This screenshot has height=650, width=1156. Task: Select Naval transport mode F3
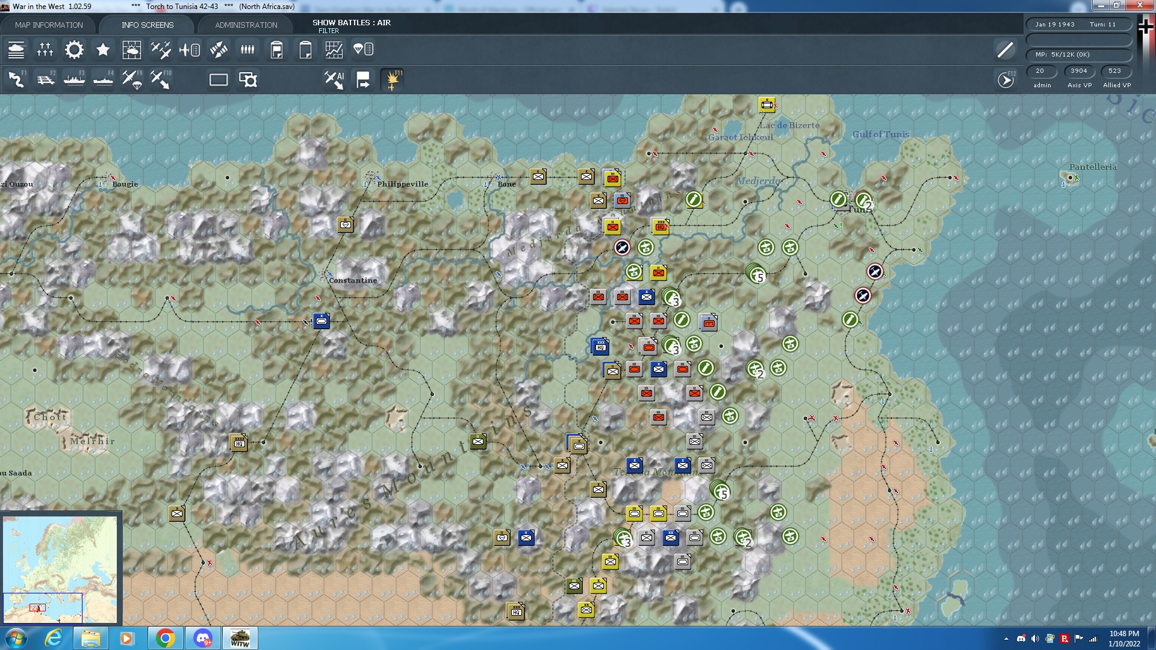[x=74, y=79]
